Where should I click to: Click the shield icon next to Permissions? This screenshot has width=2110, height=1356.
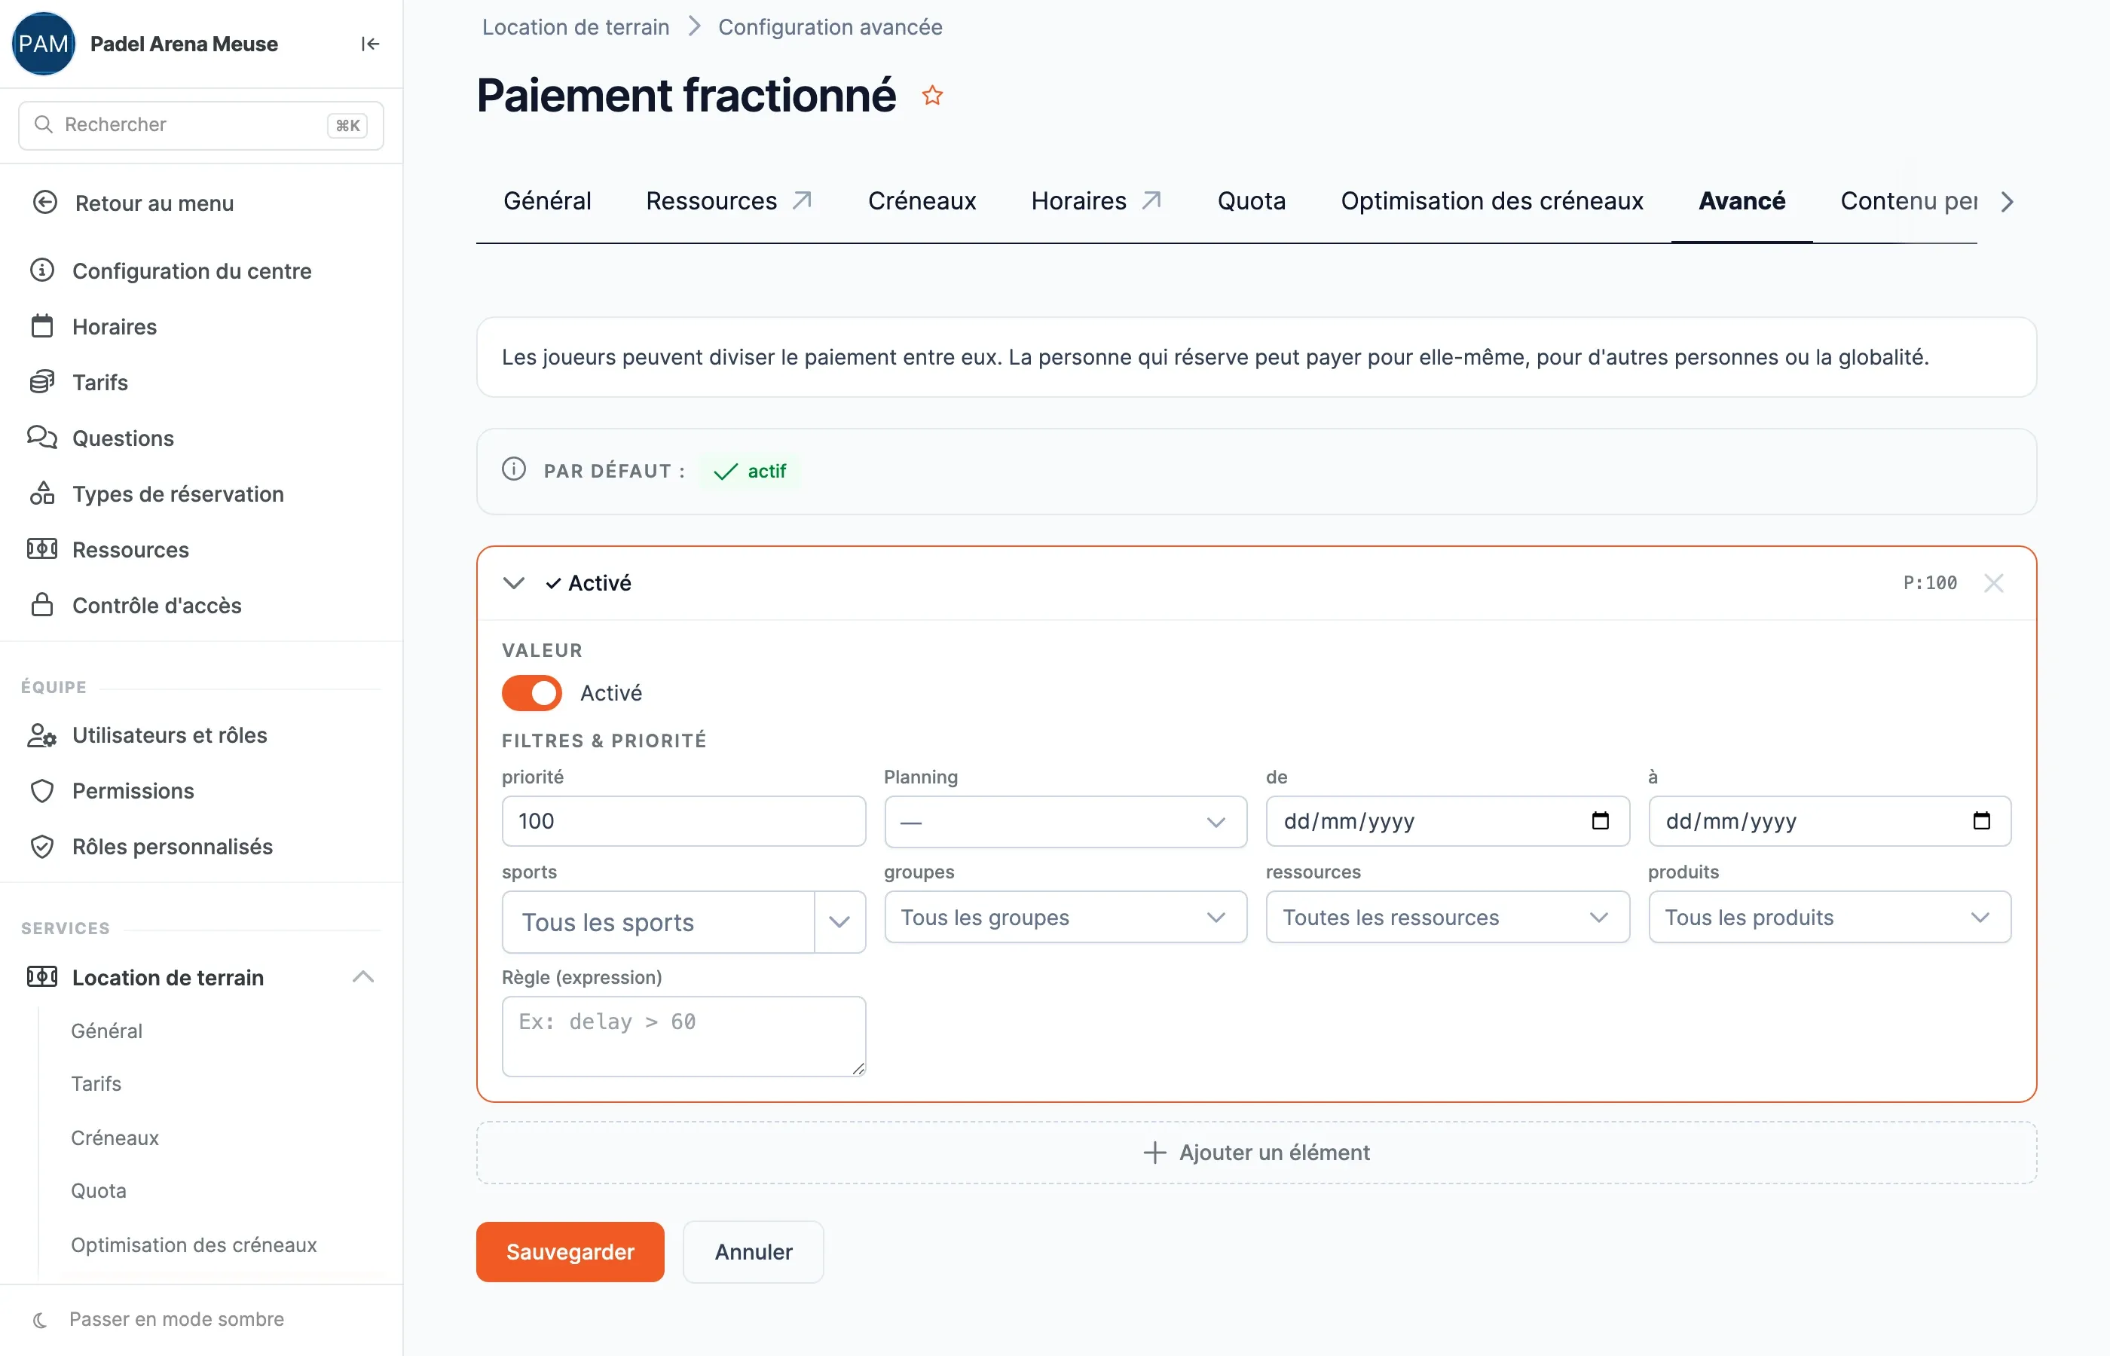tap(42, 791)
